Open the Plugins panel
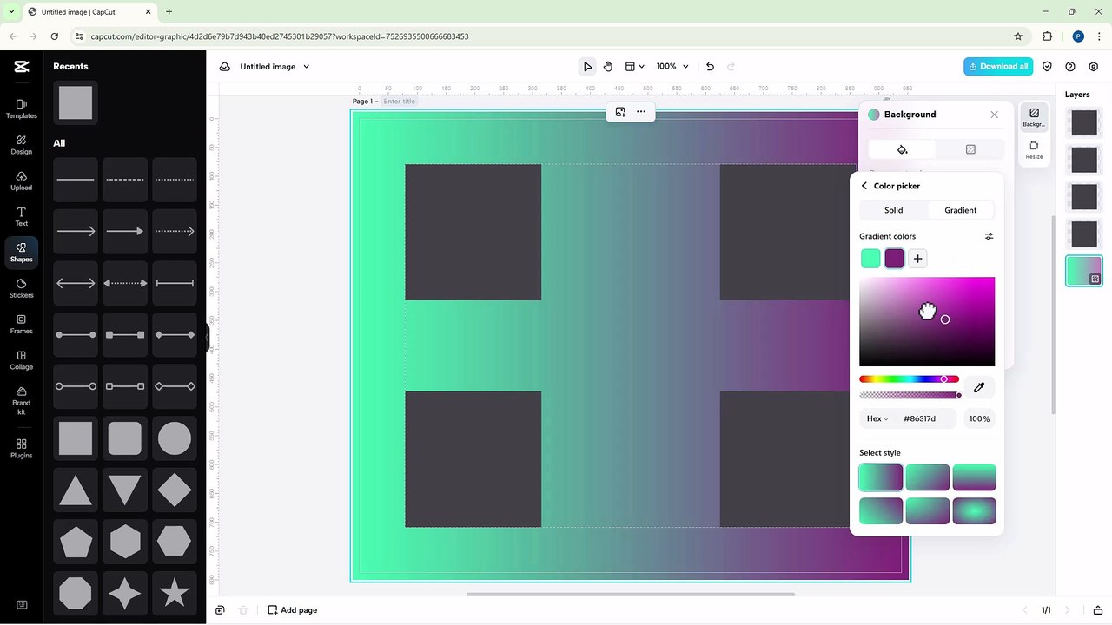Viewport: 1112px width, 625px height. (21, 448)
